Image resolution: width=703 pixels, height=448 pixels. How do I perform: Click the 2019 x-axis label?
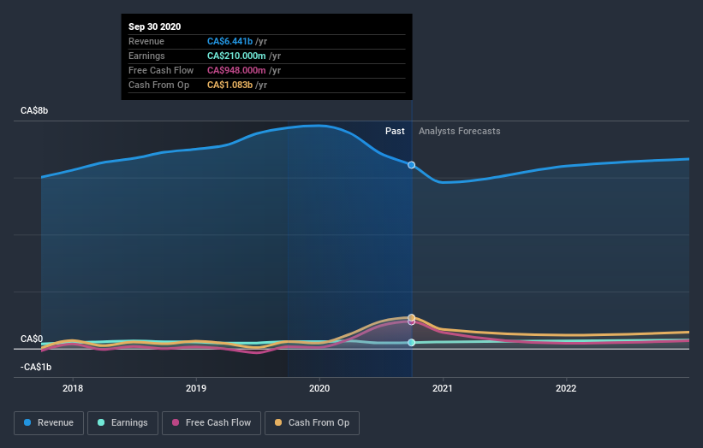[196, 388]
